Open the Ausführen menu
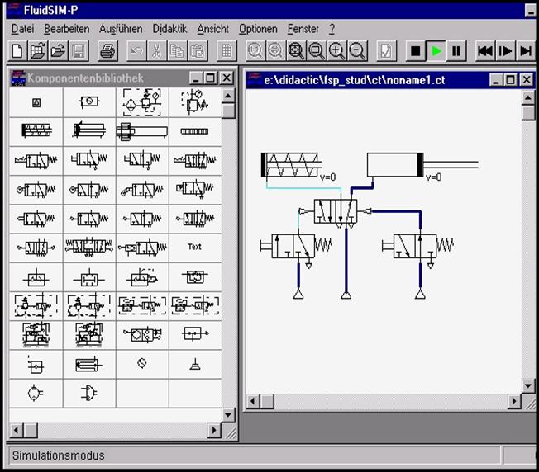Screen dimensions: 539x472 [x=121, y=29]
